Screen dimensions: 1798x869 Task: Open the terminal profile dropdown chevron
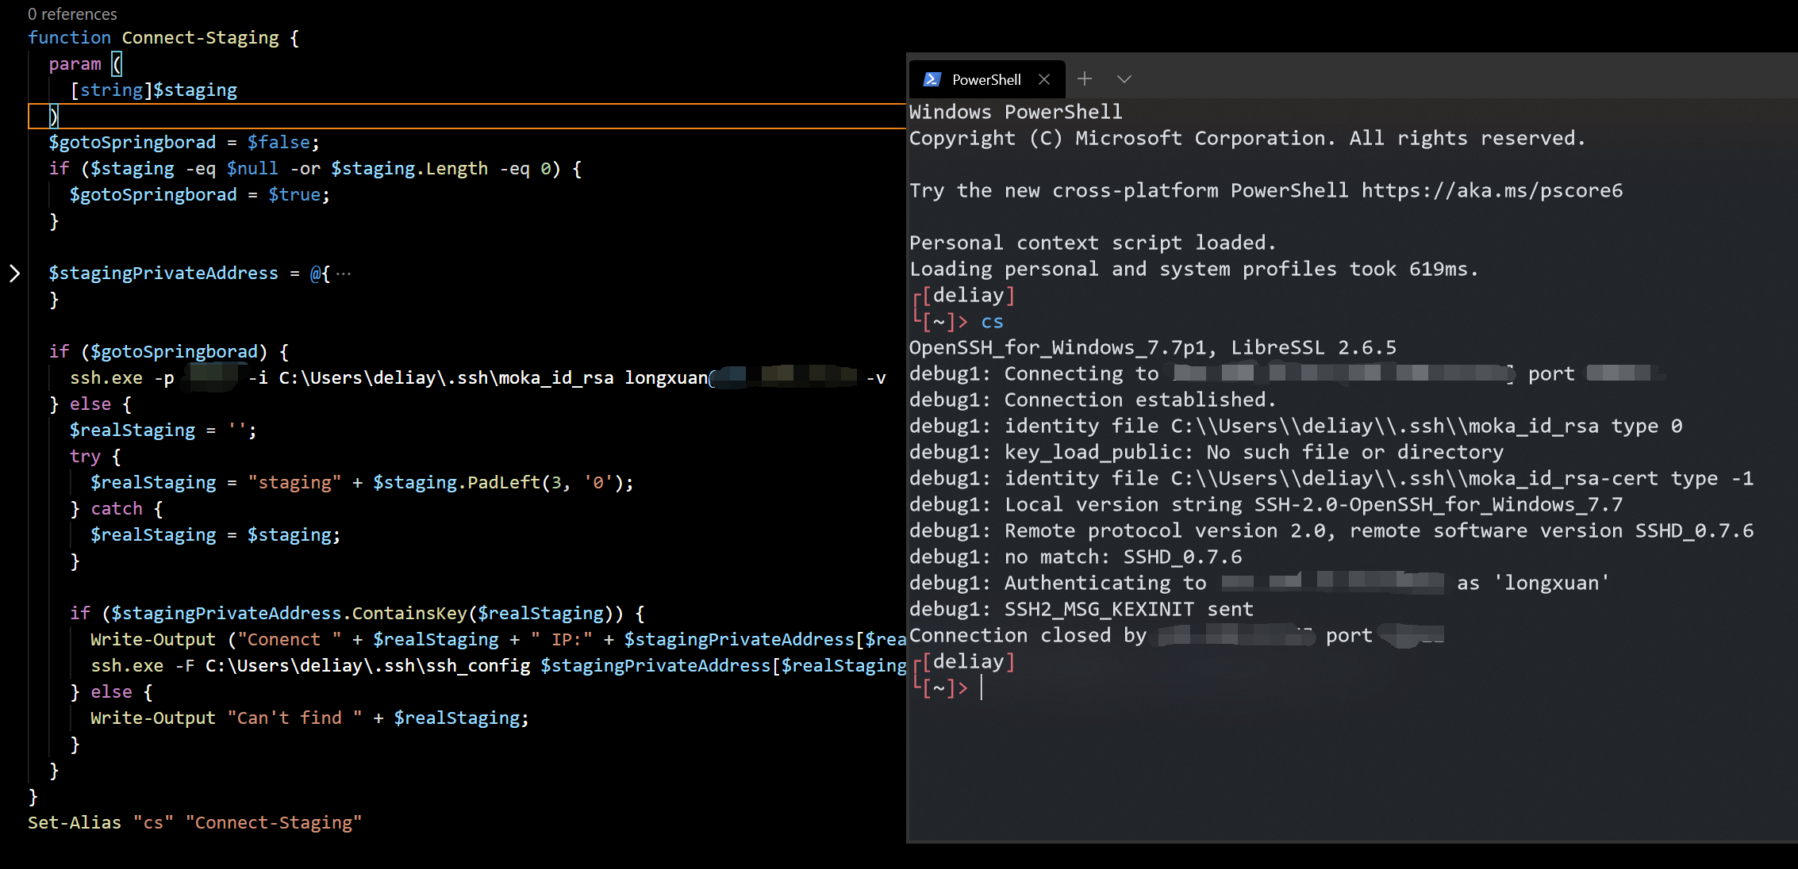coord(1124,79)
